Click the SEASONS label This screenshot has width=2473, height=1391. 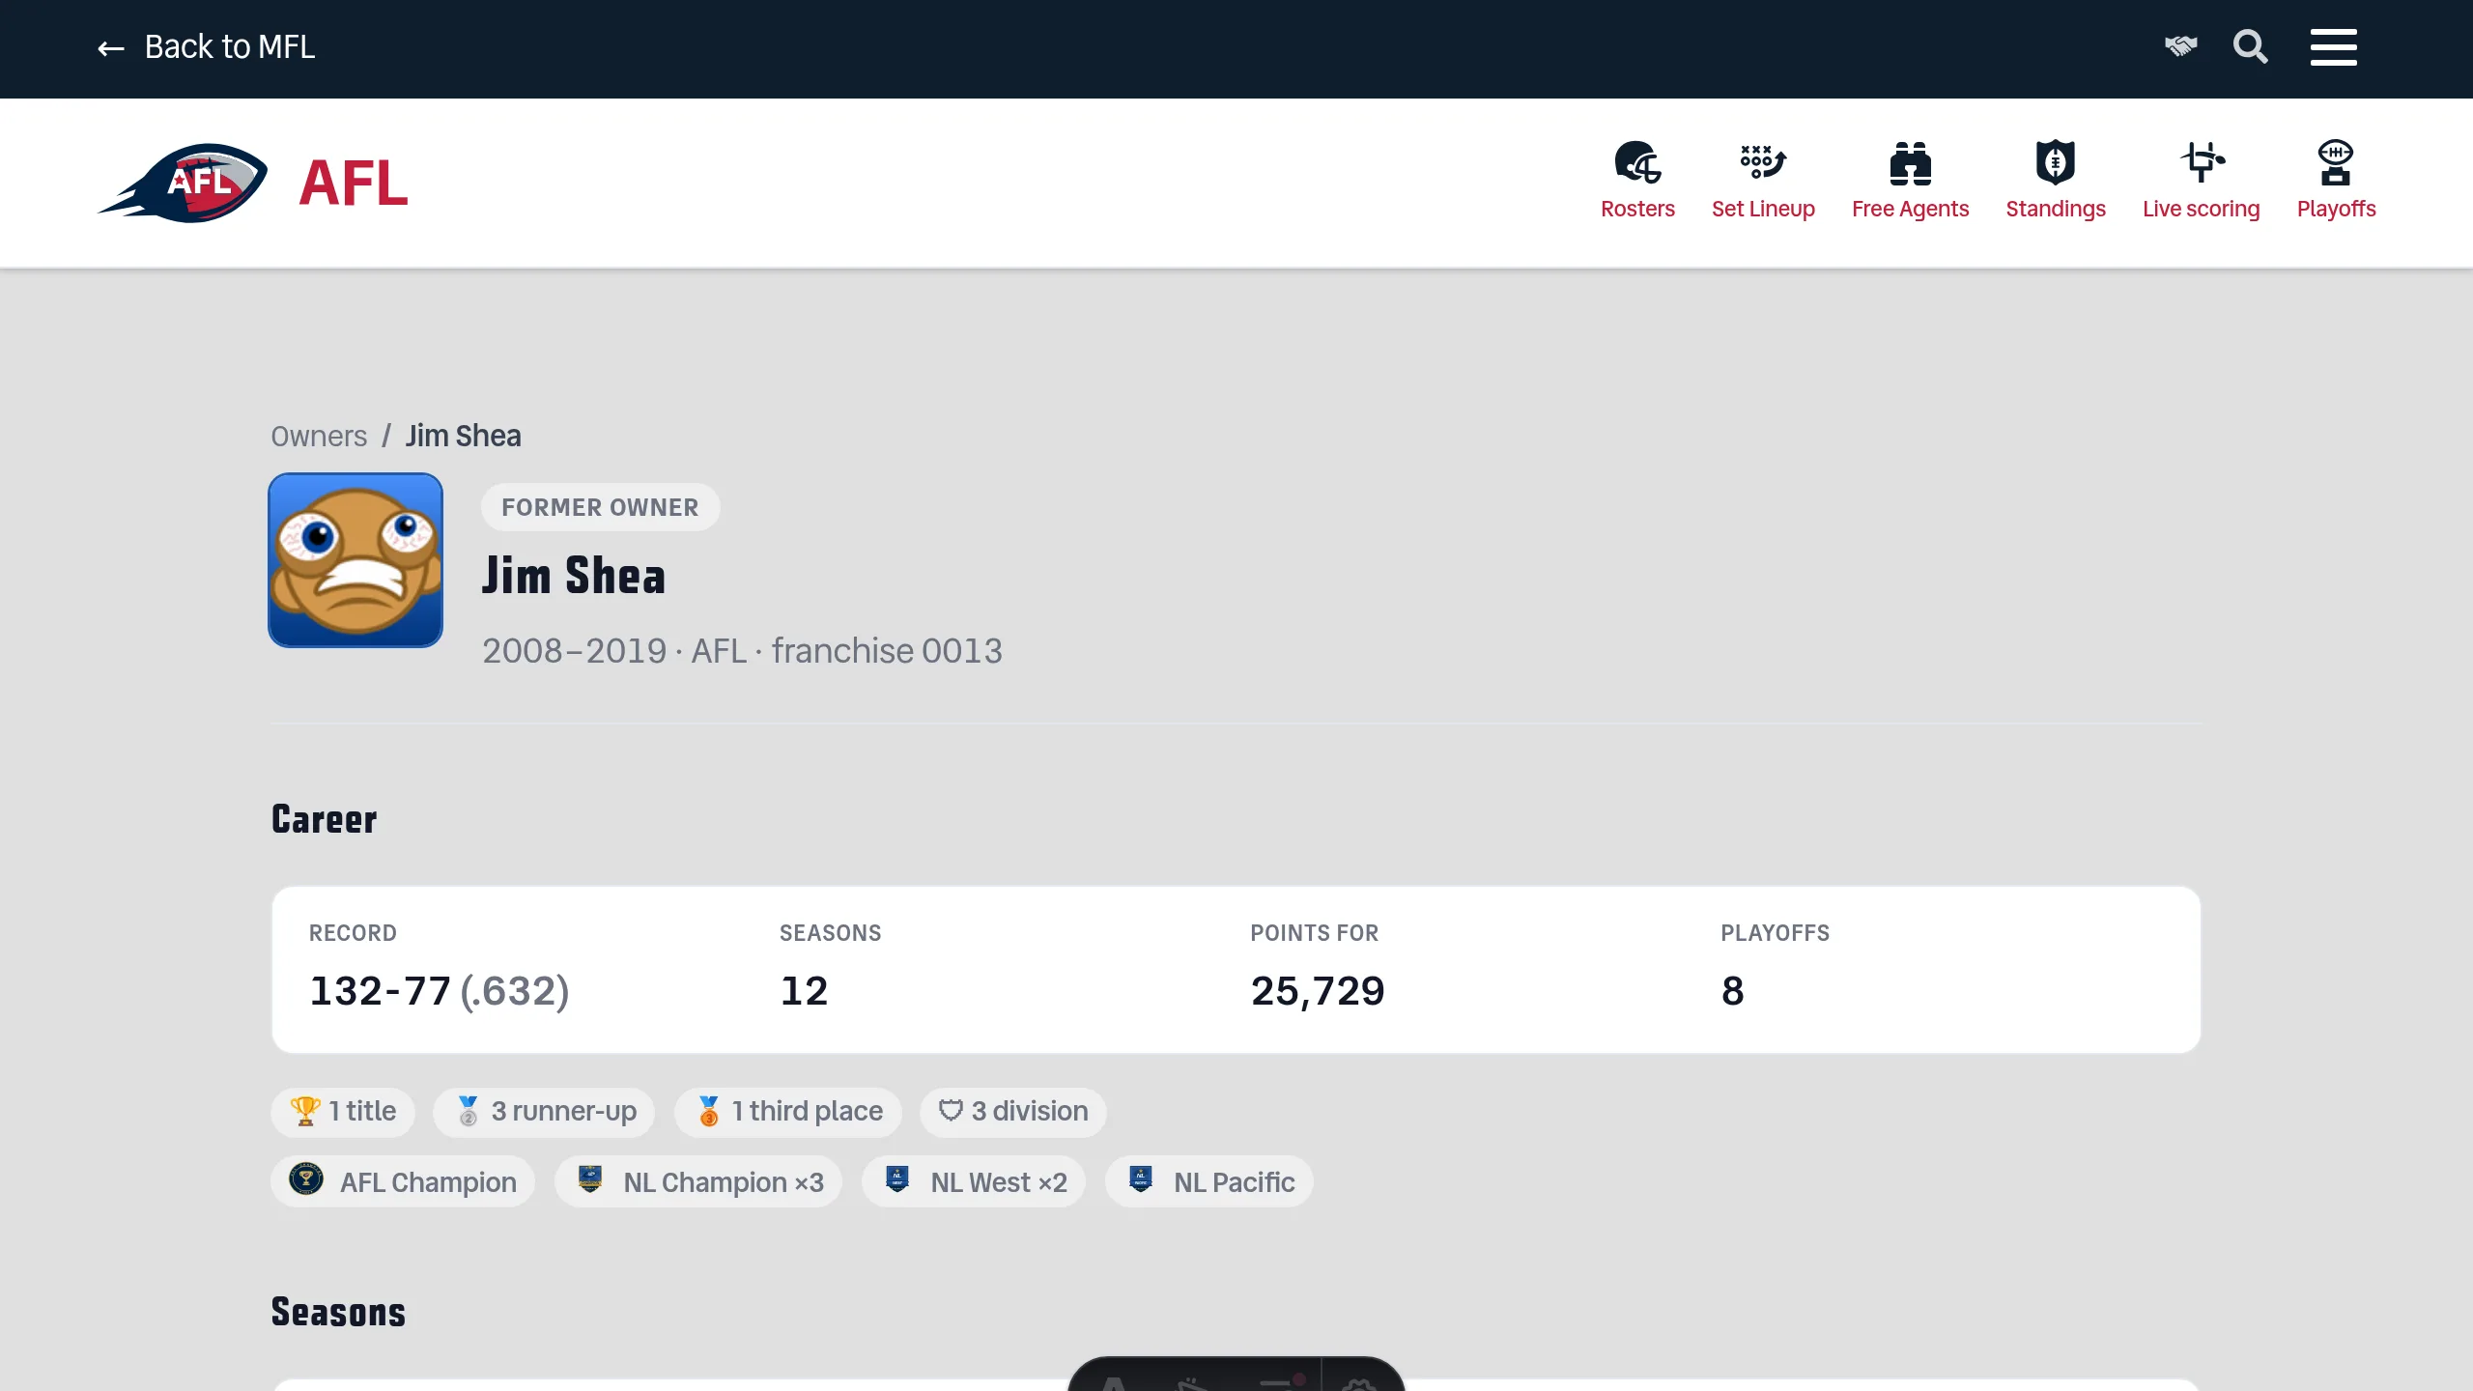point(830,933)
